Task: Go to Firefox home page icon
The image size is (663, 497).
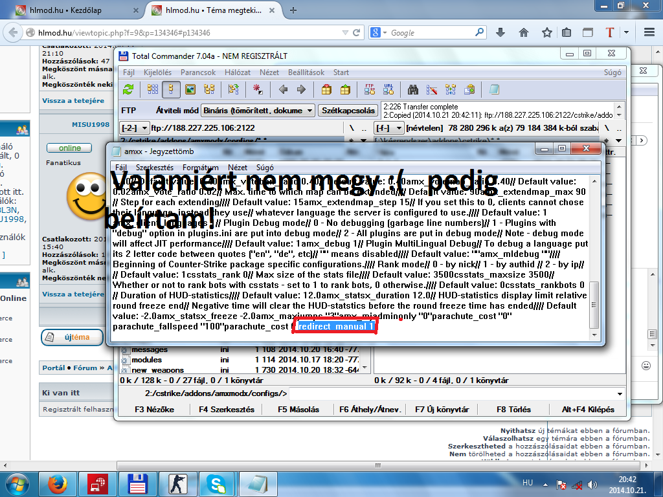Action: [x=523, y=32]
